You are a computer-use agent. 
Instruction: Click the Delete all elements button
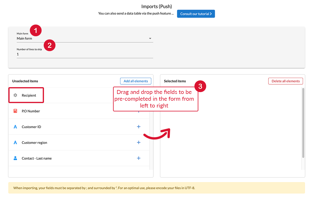pos(285,81)
